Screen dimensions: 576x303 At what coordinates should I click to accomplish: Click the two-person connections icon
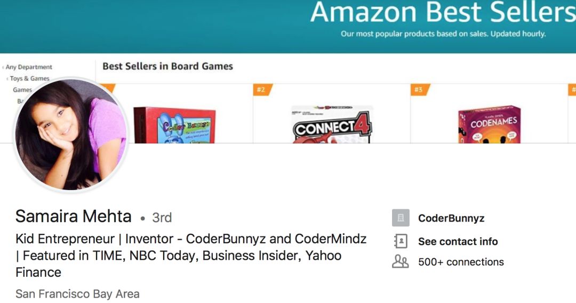pyautogui.click(x=401, y=262)
